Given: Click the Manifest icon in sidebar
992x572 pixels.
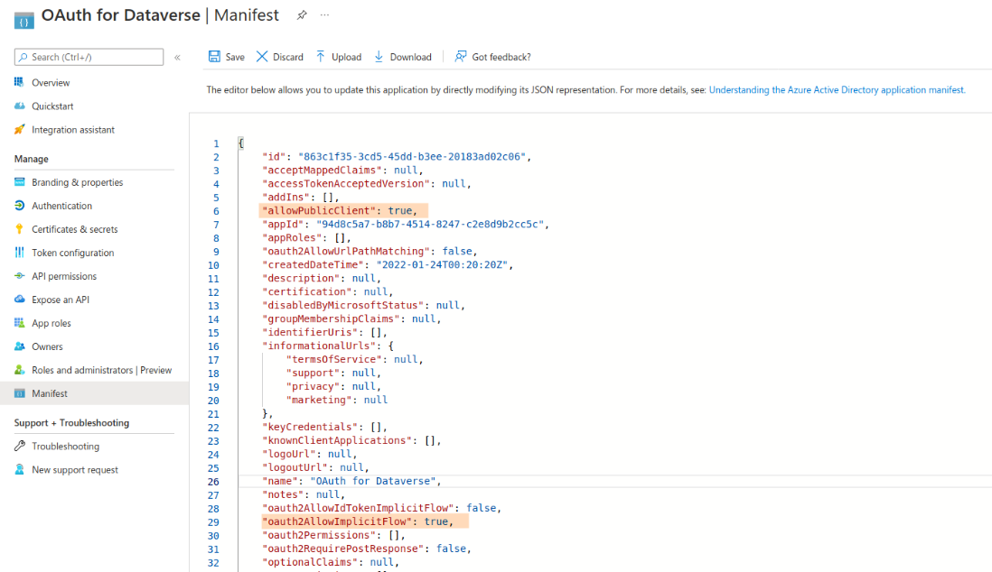Looking at the screenshot, I should 20,393.
